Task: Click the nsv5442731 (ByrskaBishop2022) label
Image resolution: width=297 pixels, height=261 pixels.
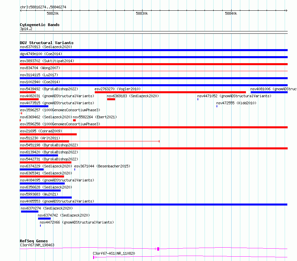Action: (x=49, y=159)
